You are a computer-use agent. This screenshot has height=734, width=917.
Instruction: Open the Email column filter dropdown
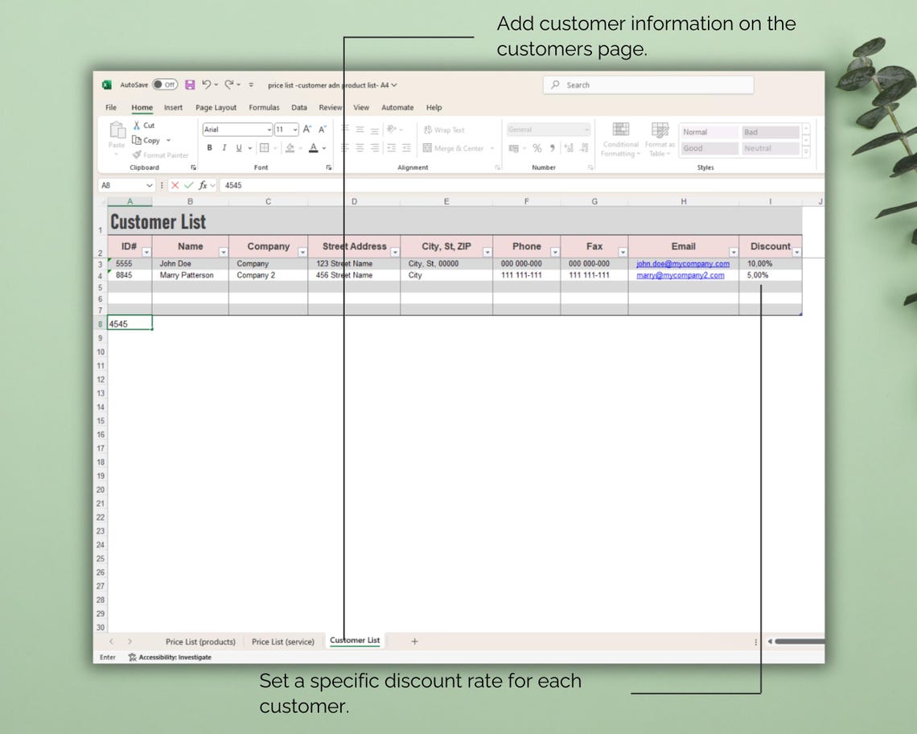pos(734,252)
